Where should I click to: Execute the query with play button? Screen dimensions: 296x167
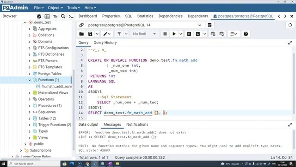coord(174,34)
